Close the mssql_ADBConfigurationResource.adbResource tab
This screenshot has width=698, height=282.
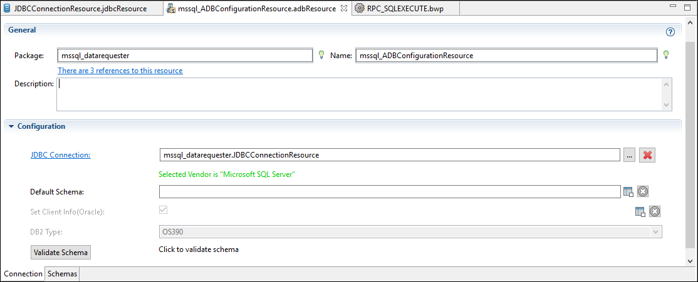coord(343,9)
